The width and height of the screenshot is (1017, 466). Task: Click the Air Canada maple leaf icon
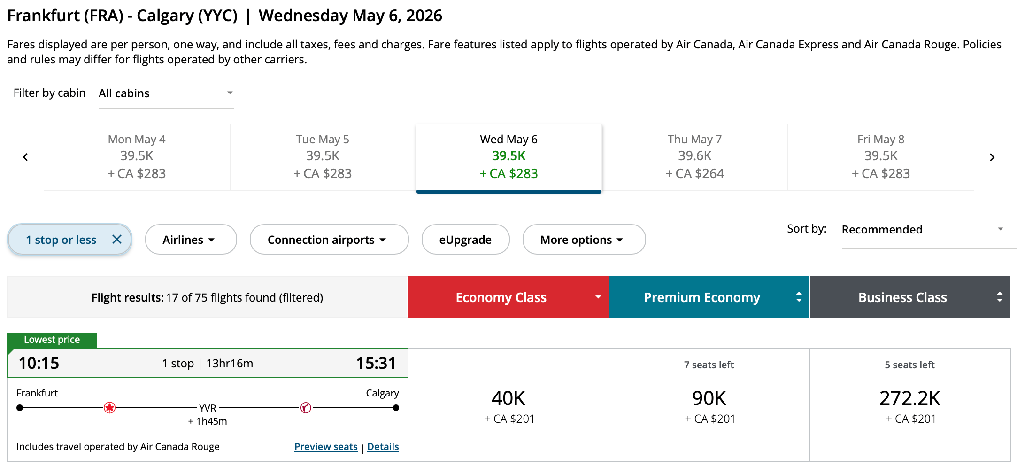coord(110,408)
